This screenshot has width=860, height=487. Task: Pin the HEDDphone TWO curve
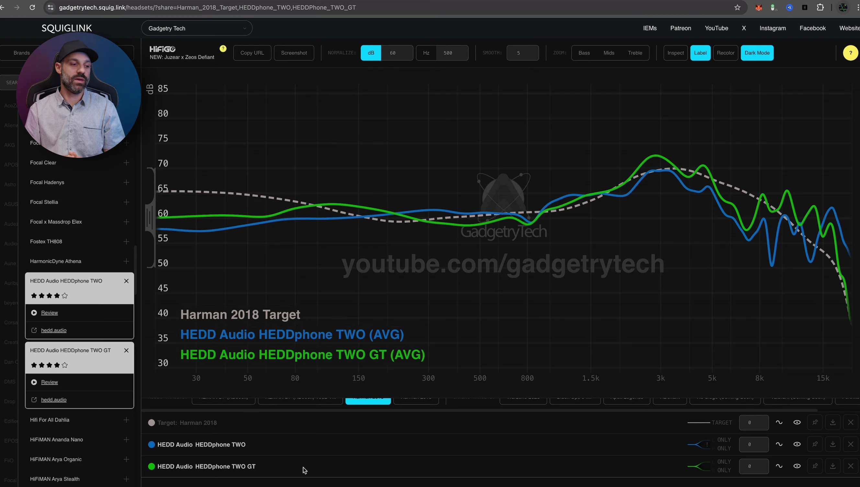[x=815, y=444]
